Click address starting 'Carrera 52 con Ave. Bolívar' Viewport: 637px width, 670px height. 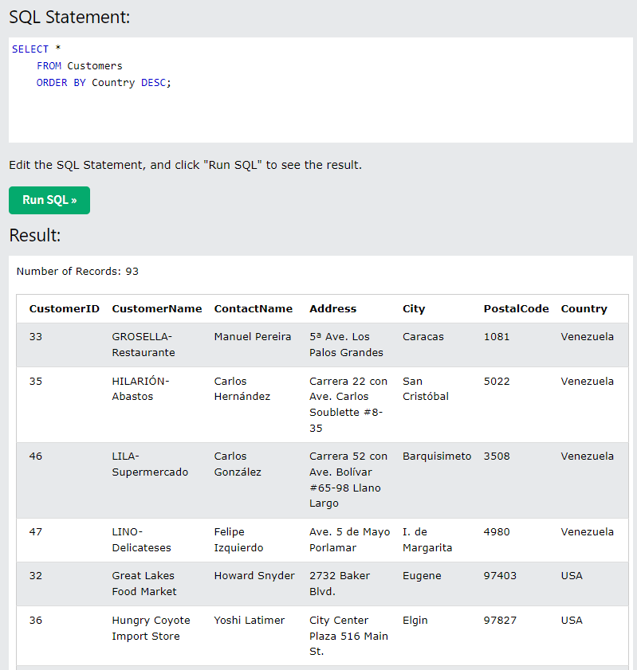(348, 480)
